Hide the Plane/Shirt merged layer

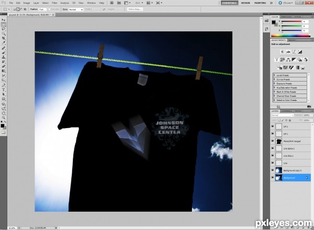273,141
